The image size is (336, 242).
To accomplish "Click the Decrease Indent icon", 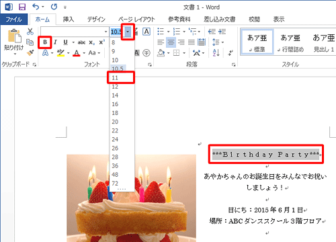I will [212, 32].
